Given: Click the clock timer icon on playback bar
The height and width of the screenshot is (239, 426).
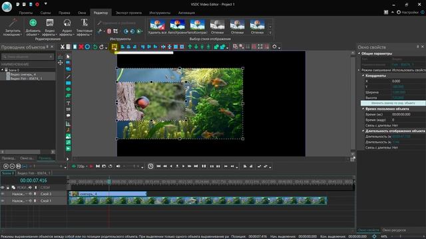Looking at the screenshot, I should [150, 166].
